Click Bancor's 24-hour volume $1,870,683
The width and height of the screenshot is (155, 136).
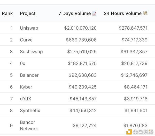[135, 125]
